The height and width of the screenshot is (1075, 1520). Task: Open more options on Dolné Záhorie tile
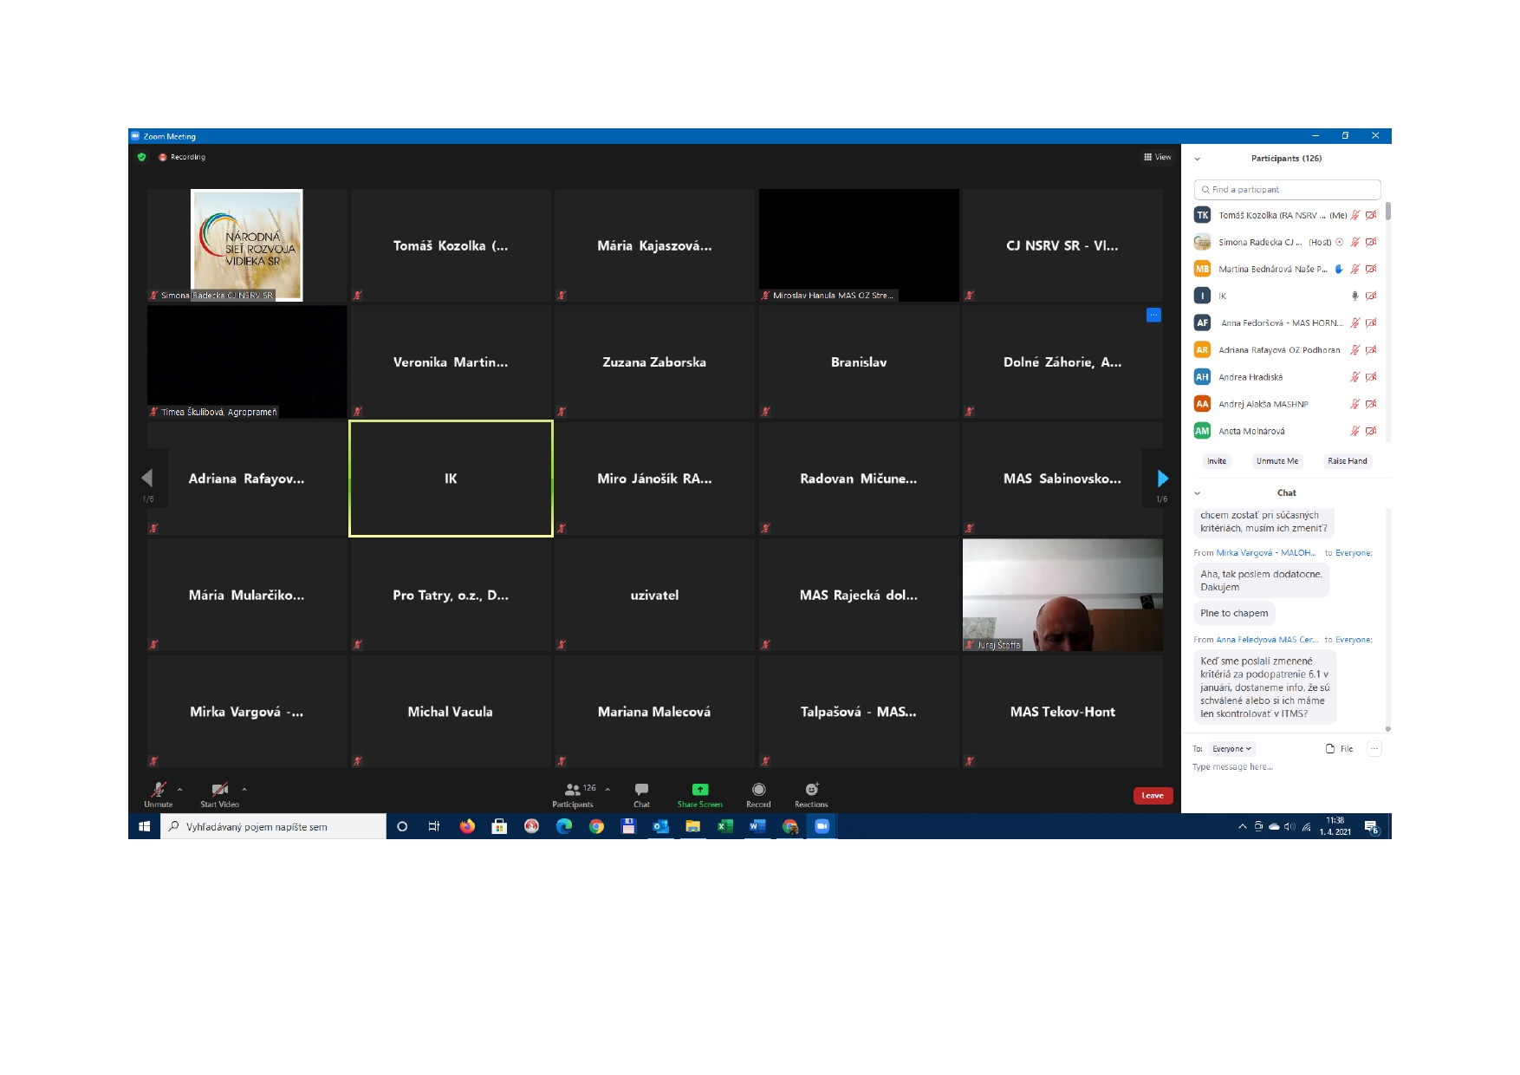[x=1153, y=316]
